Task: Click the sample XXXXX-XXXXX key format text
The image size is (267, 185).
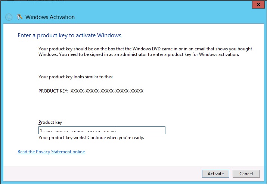Action: click(x=107, y=91)
